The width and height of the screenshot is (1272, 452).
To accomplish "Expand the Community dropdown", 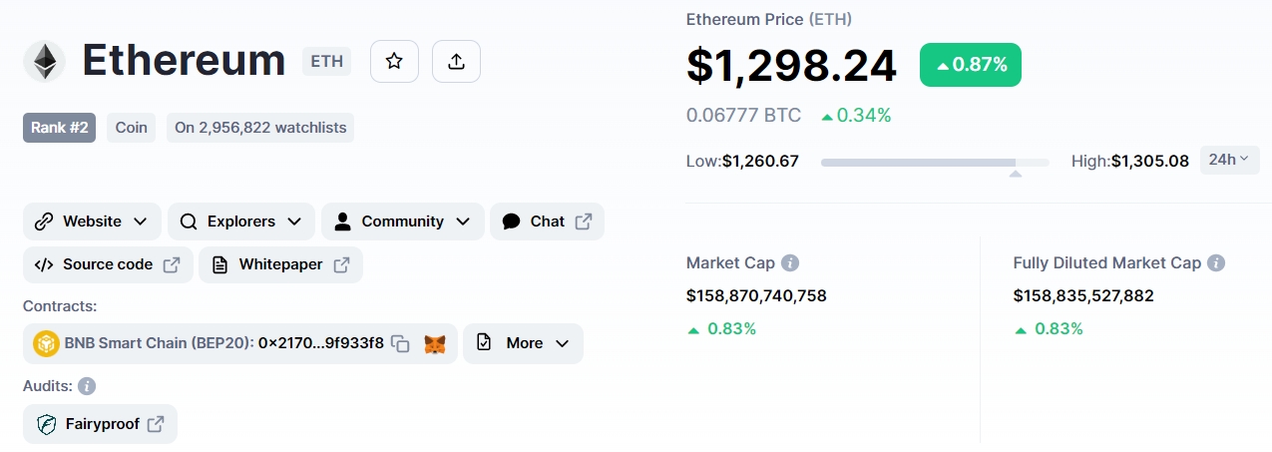I will (x=403, y=222).
